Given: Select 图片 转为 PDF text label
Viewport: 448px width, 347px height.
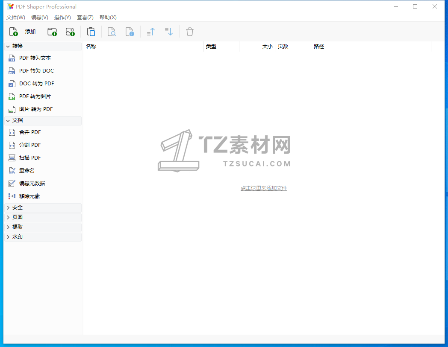Looking at the screenshot, I should point(36,109).
